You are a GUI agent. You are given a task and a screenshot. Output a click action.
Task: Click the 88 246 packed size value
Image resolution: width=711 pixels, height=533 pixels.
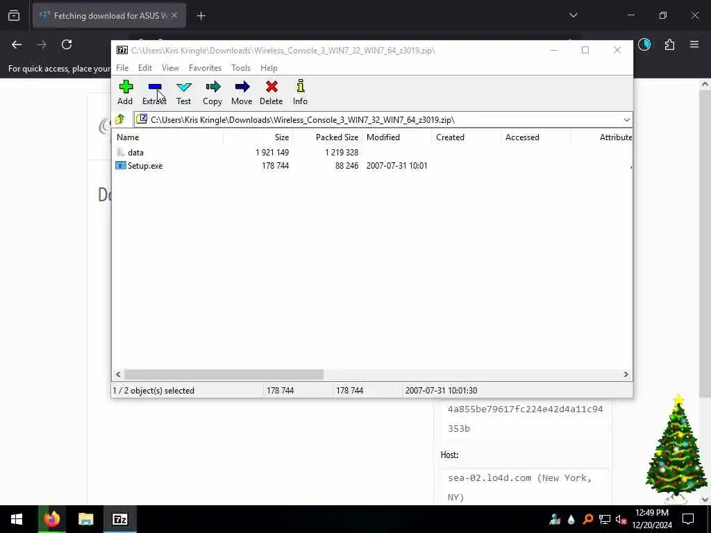(x=346, y=166)
